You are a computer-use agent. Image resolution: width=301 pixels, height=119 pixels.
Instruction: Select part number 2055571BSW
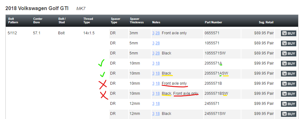tap(216, 93)
